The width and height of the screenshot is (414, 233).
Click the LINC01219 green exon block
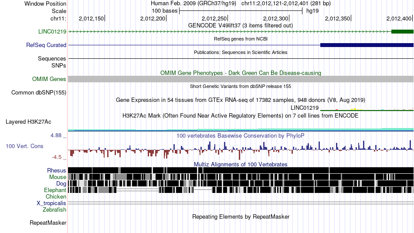click(402, 32)
